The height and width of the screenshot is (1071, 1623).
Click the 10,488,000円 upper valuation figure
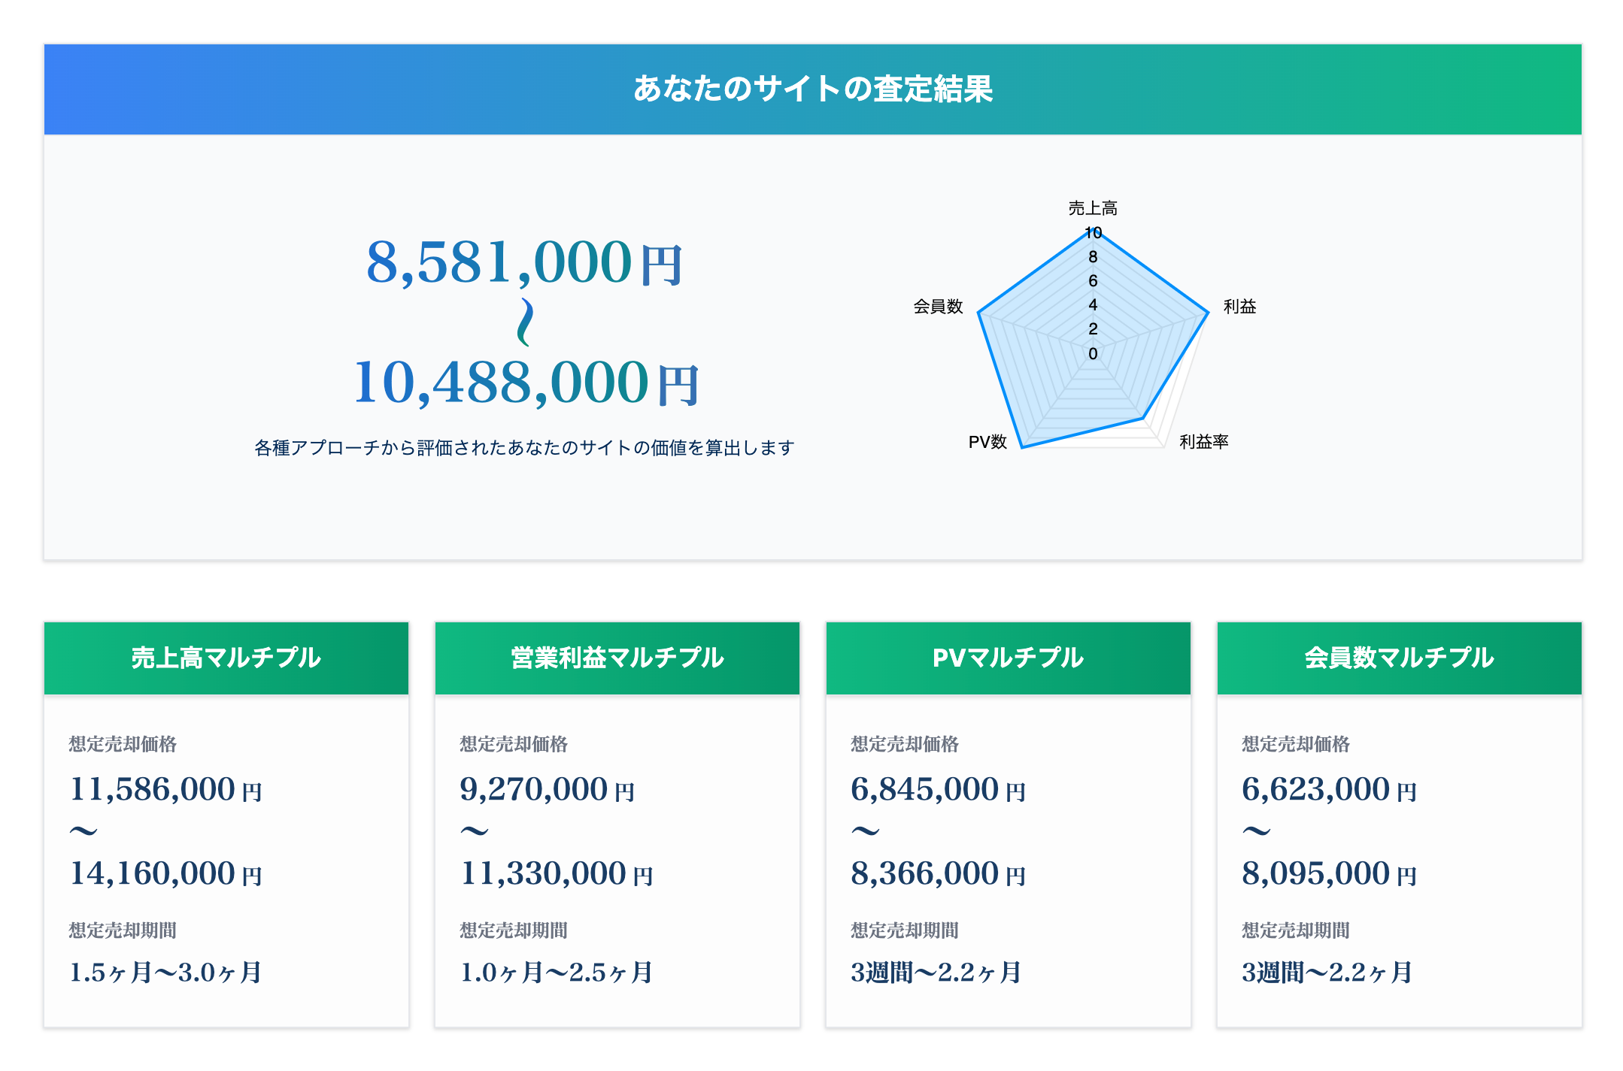click(526, 383)
